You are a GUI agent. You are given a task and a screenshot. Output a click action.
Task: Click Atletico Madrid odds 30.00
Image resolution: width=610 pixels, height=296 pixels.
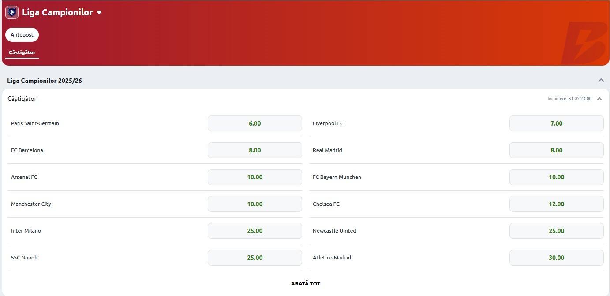pos(557,258)
